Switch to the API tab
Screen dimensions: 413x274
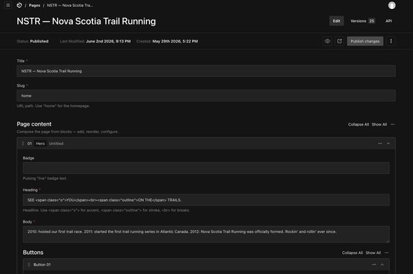coord(388,21)
